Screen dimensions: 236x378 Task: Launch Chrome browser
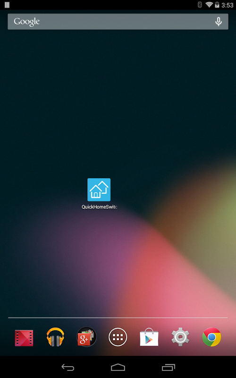(211, 337)
